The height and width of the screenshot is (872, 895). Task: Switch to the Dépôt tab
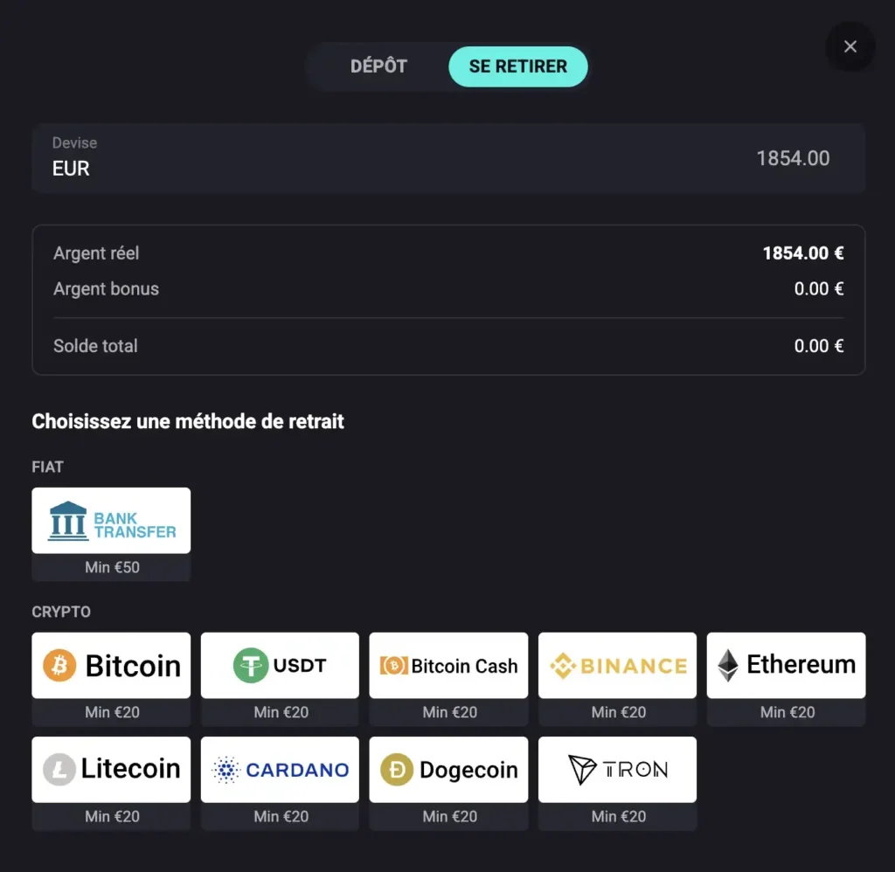point(378,66)
